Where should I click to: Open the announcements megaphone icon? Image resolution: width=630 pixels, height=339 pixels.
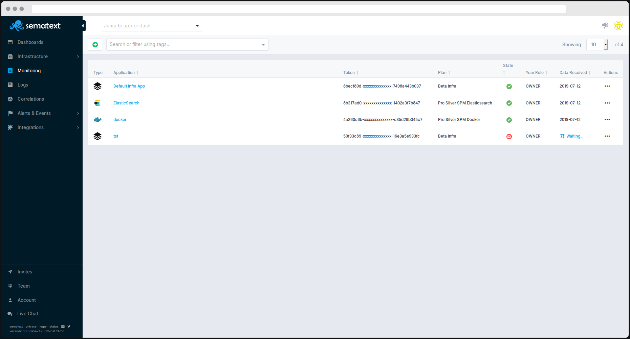point(605,25)
